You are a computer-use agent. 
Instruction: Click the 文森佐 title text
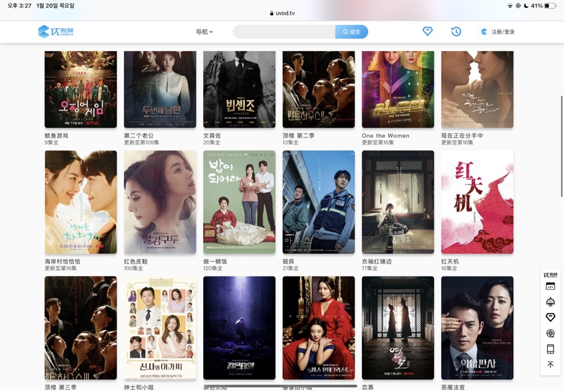pyautogui.click(x=212, y=136)
